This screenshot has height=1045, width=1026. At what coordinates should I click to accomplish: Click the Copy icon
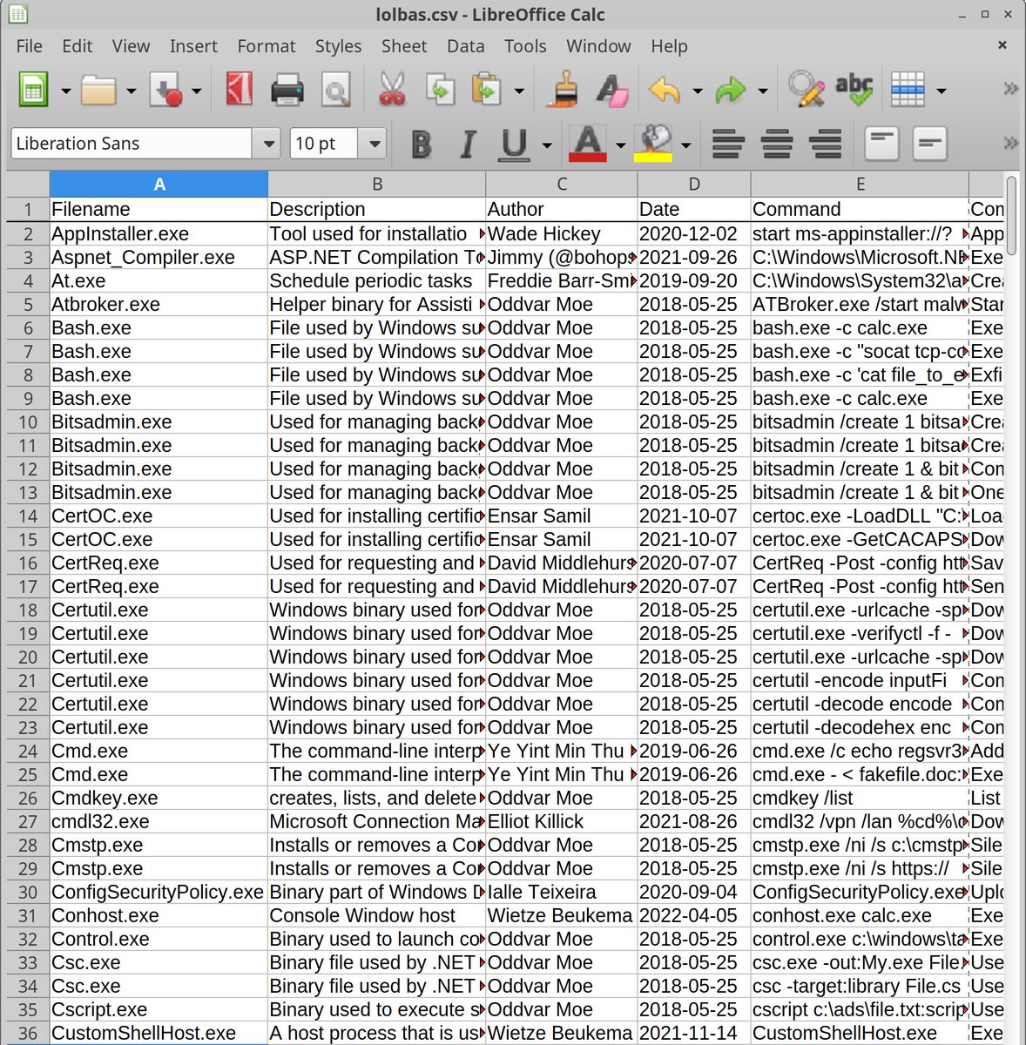pos(441,90)
